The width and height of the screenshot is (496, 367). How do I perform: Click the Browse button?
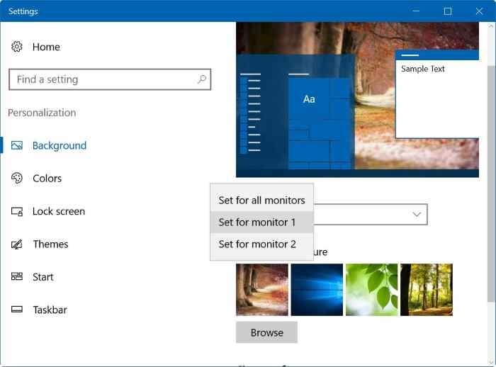[x=266, y=332]
